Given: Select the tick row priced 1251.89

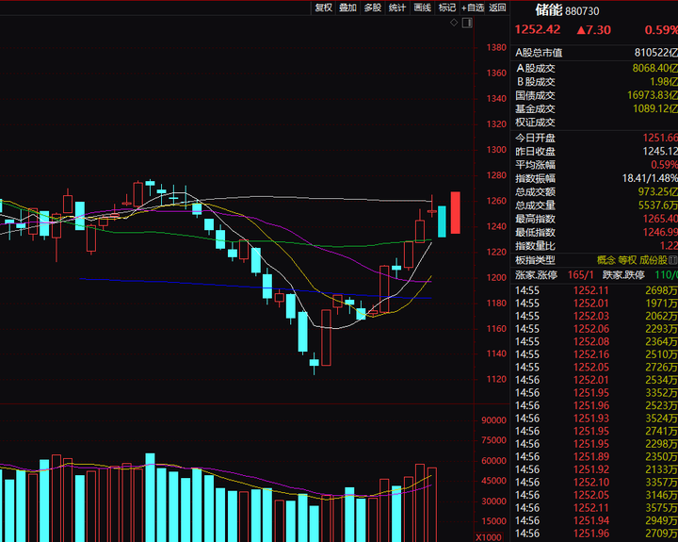Looking at the screenshot, I should [x=596, y=457].
